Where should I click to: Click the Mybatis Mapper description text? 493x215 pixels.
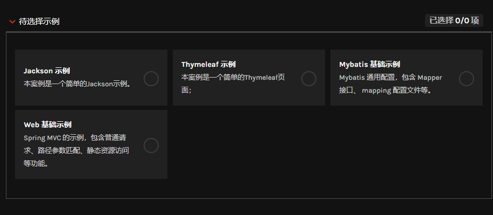390,84
